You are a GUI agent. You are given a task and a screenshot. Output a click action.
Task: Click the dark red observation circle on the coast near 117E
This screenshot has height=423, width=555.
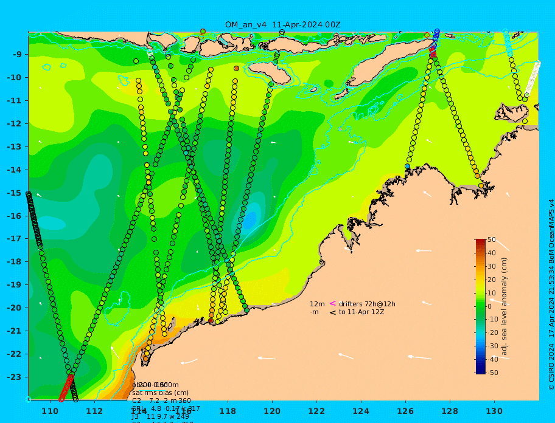211,320
